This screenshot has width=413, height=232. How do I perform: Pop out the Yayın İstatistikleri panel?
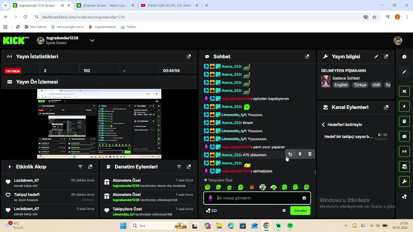click(189, 57)
